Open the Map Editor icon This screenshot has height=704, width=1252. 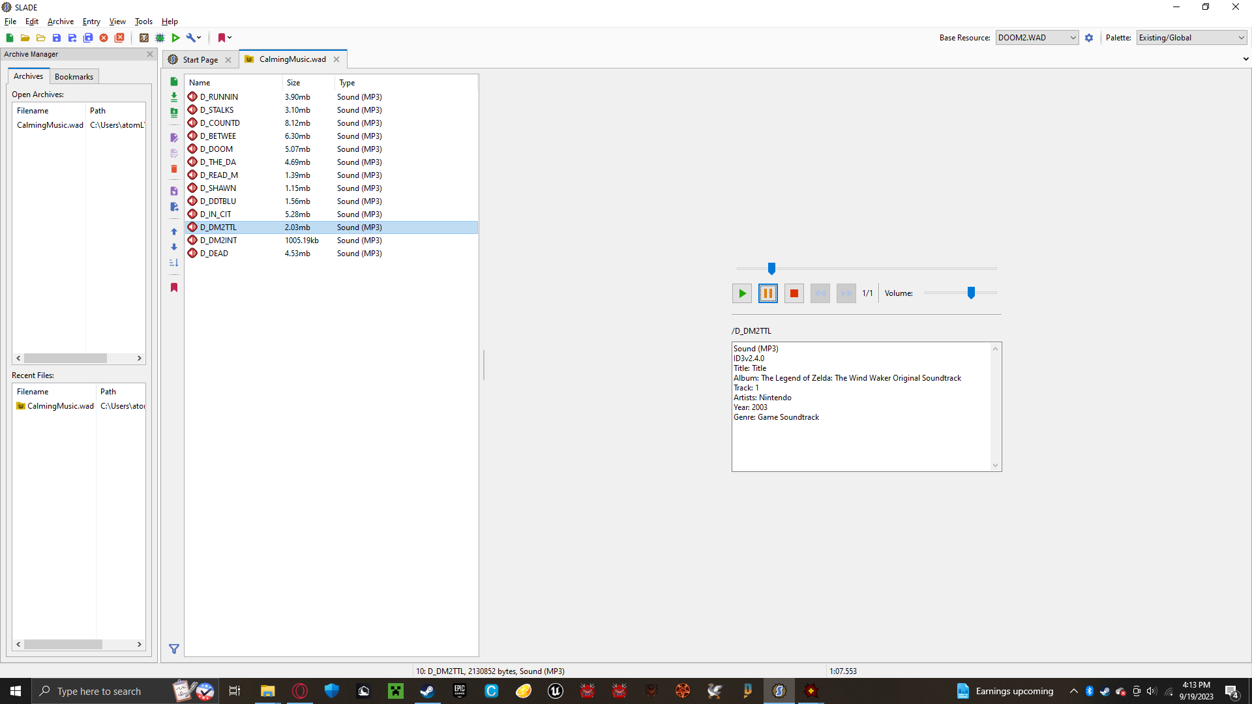[x=160, y=38]
